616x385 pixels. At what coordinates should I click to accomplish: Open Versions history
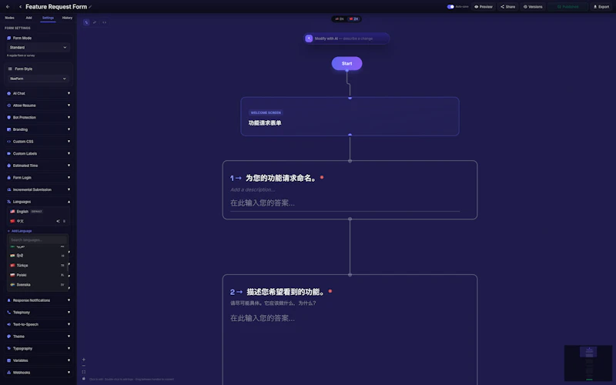533,7
